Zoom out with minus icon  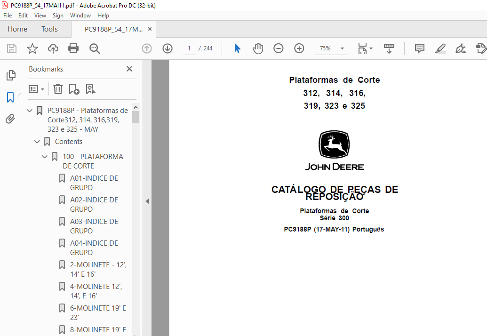click(278, 48)
